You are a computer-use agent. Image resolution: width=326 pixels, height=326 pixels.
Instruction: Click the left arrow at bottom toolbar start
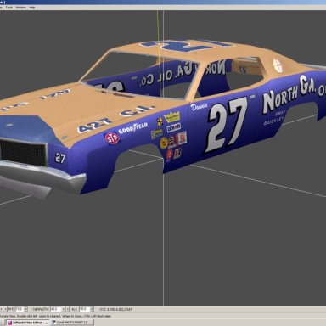tap(1, 309)
